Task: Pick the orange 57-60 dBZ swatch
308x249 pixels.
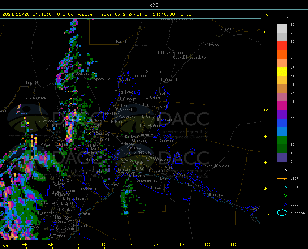Action: 282,54
